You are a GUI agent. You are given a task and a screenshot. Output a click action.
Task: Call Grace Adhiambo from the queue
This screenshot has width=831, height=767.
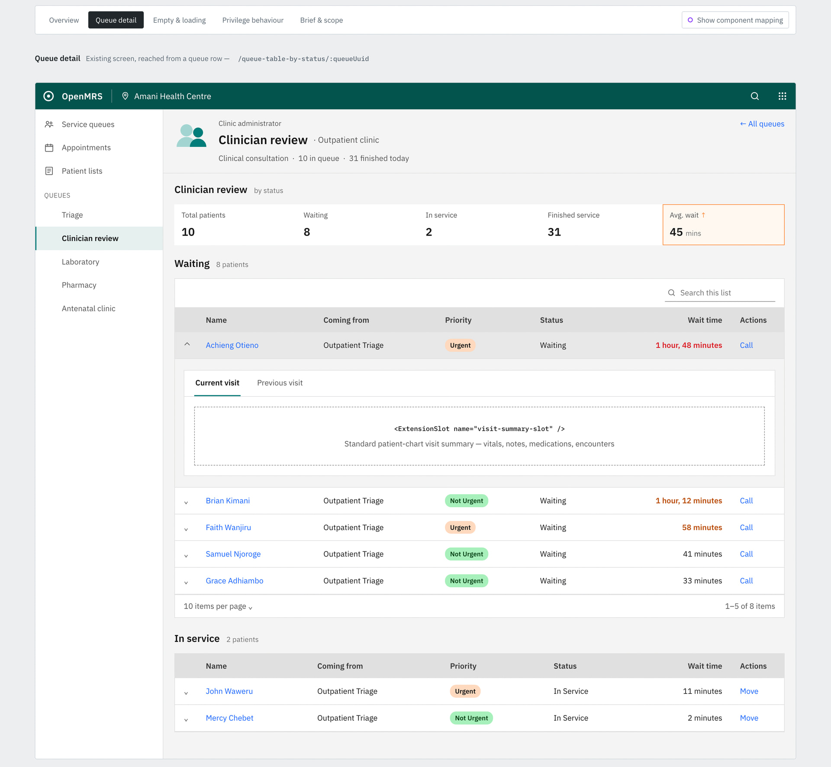pos(746,581)
